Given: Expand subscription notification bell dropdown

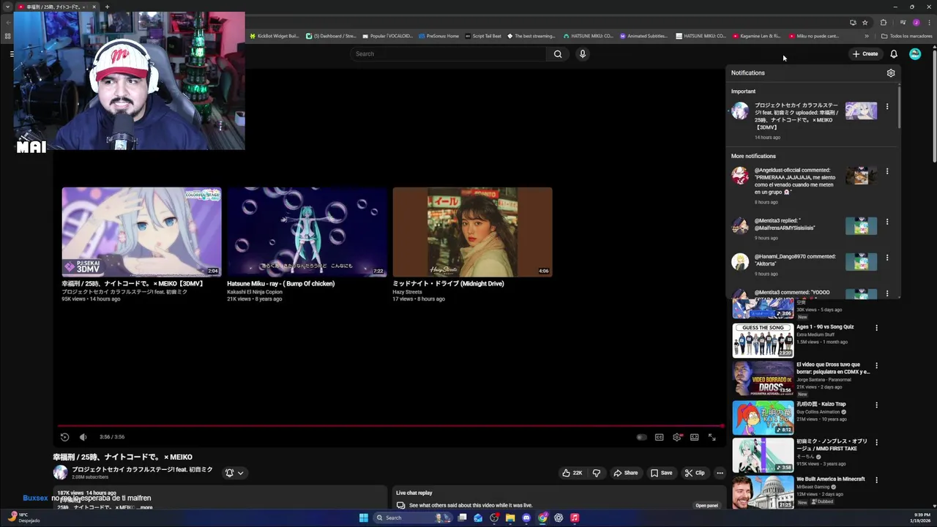Looking at the screenshot, I should tap(234, 473).
